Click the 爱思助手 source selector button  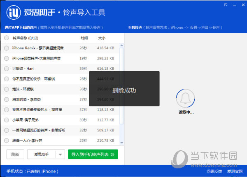click(42, 154)
